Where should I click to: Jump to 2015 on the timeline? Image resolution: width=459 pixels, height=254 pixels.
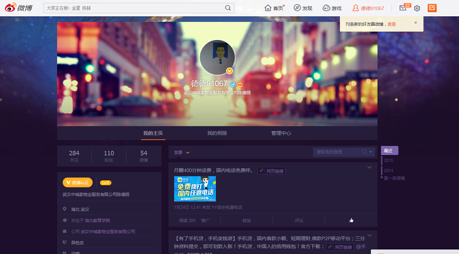tap(388, 161)
